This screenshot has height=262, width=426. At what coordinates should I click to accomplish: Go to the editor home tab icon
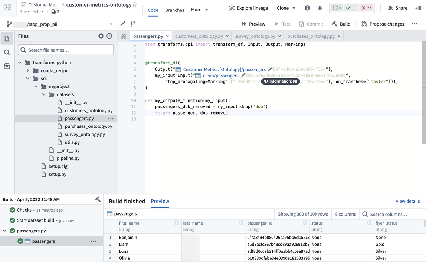(x=124, y=36)
